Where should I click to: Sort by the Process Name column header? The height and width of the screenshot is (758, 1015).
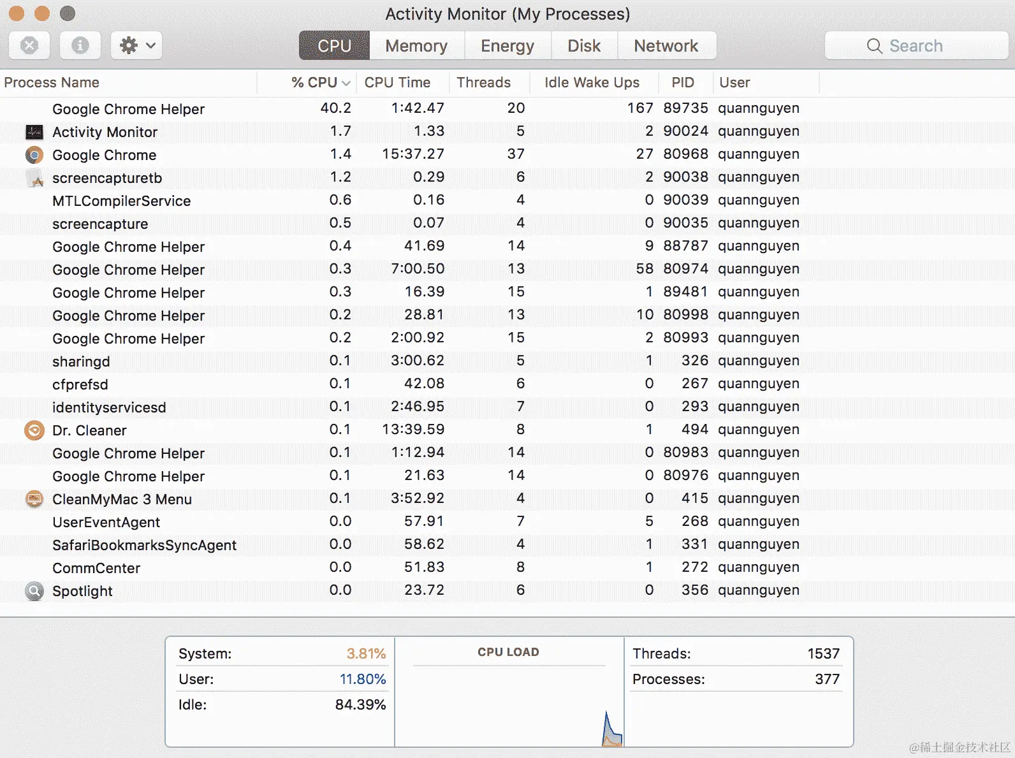click(128, 83)
